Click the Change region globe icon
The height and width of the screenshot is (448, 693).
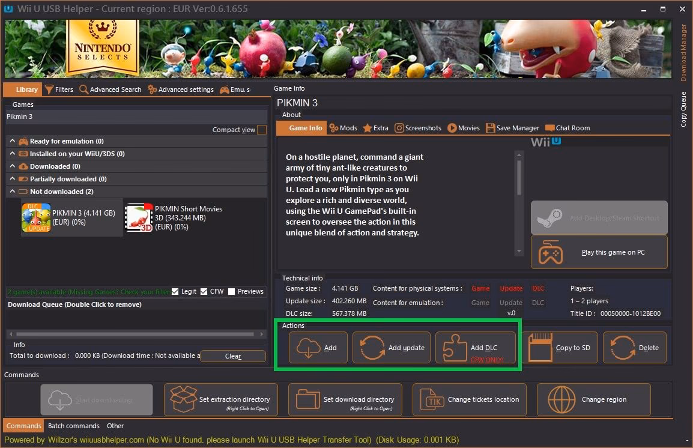click(561, 399)
